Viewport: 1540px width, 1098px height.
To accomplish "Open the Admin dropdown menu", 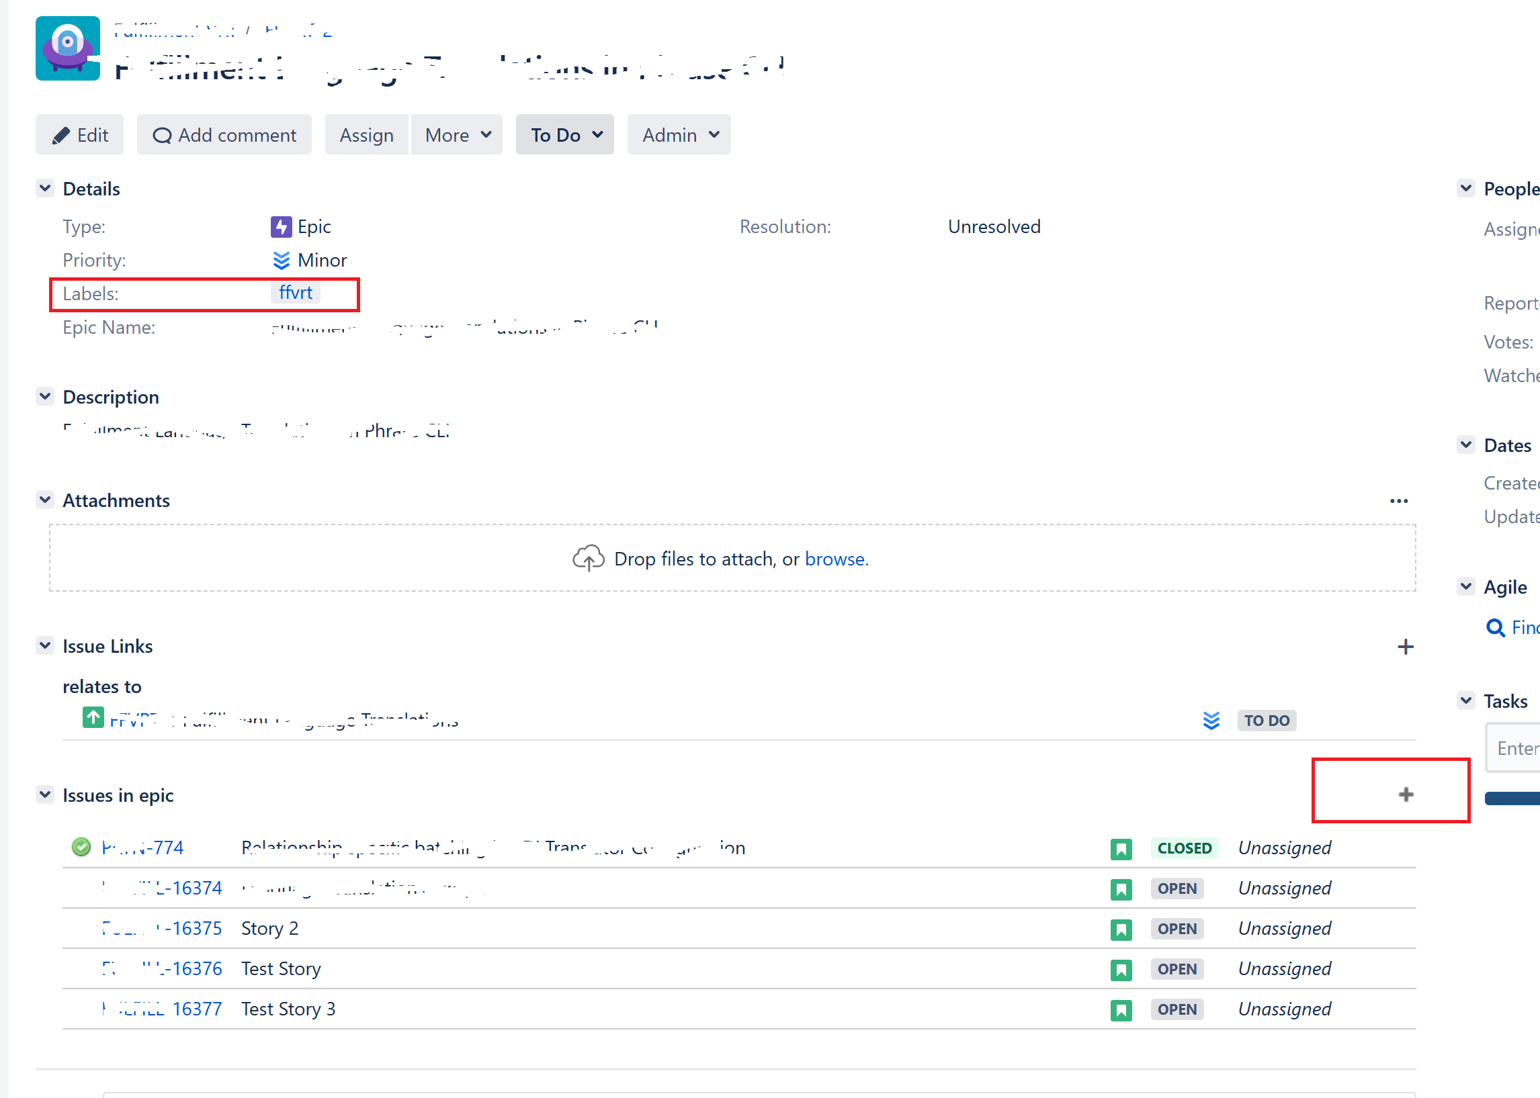I will [679, 134].
